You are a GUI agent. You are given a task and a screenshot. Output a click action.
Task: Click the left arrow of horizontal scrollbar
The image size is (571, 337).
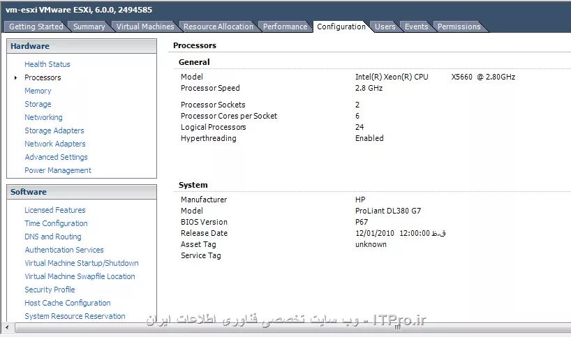pyautogui.click(x=6, y=327)
